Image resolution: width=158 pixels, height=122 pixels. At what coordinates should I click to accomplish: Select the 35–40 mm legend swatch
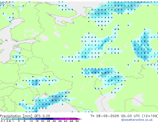click(62, 119)
